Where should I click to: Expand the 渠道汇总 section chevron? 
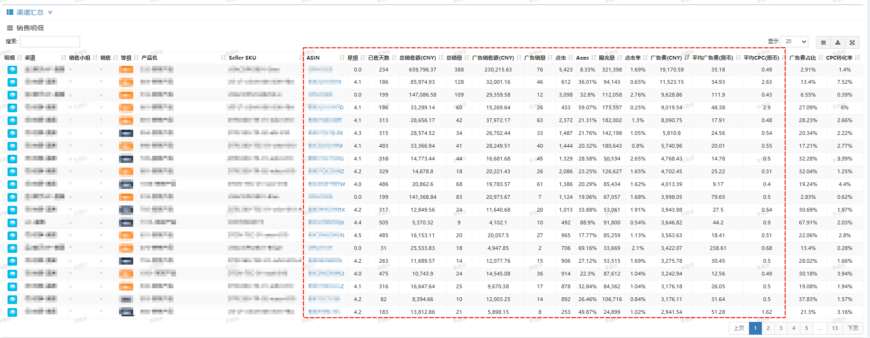[x=50, y=12]
